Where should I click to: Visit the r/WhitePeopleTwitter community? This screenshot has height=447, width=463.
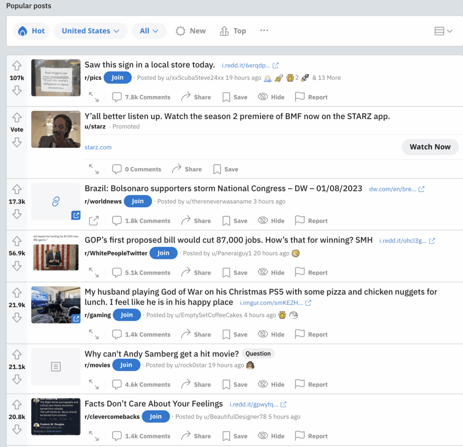(116, 253)
